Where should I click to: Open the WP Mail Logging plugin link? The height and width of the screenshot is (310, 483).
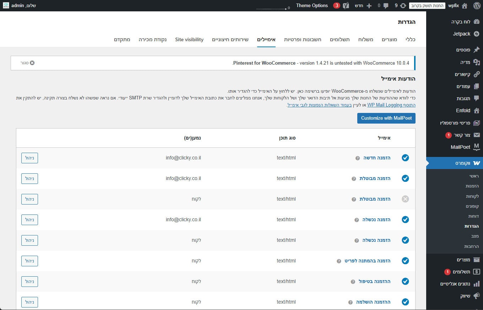coord(384,105)
